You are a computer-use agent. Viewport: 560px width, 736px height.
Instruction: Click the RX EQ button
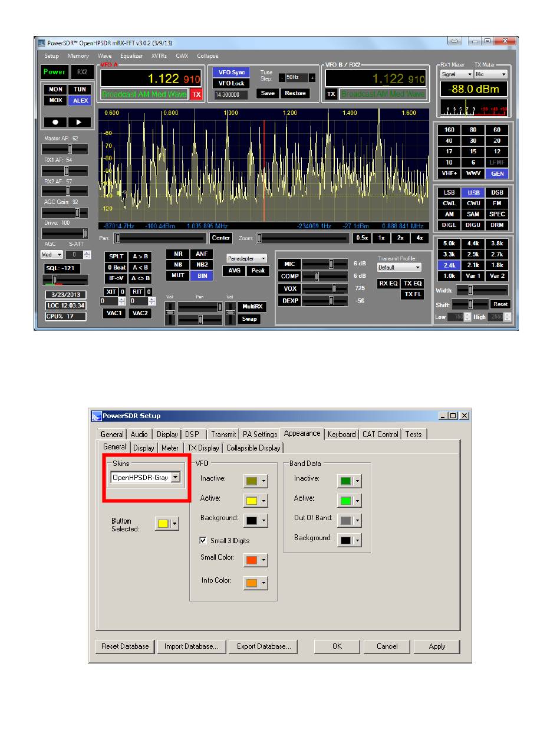[x=388, y=284]
